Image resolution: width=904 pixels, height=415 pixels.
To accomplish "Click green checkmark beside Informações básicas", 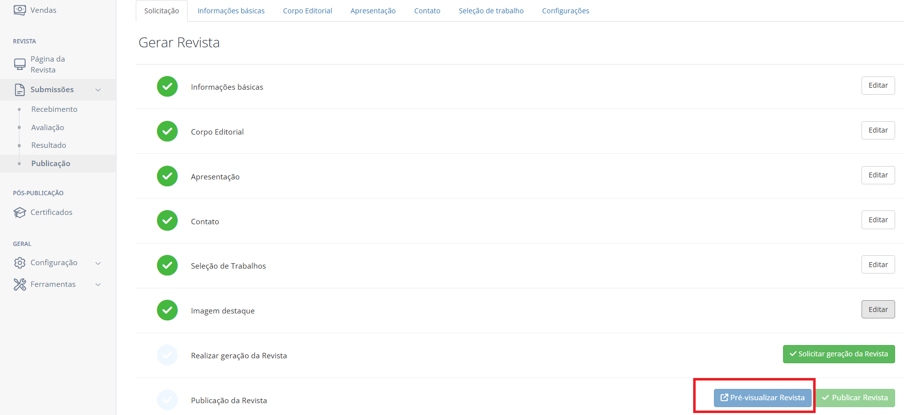I will [167, 86].
